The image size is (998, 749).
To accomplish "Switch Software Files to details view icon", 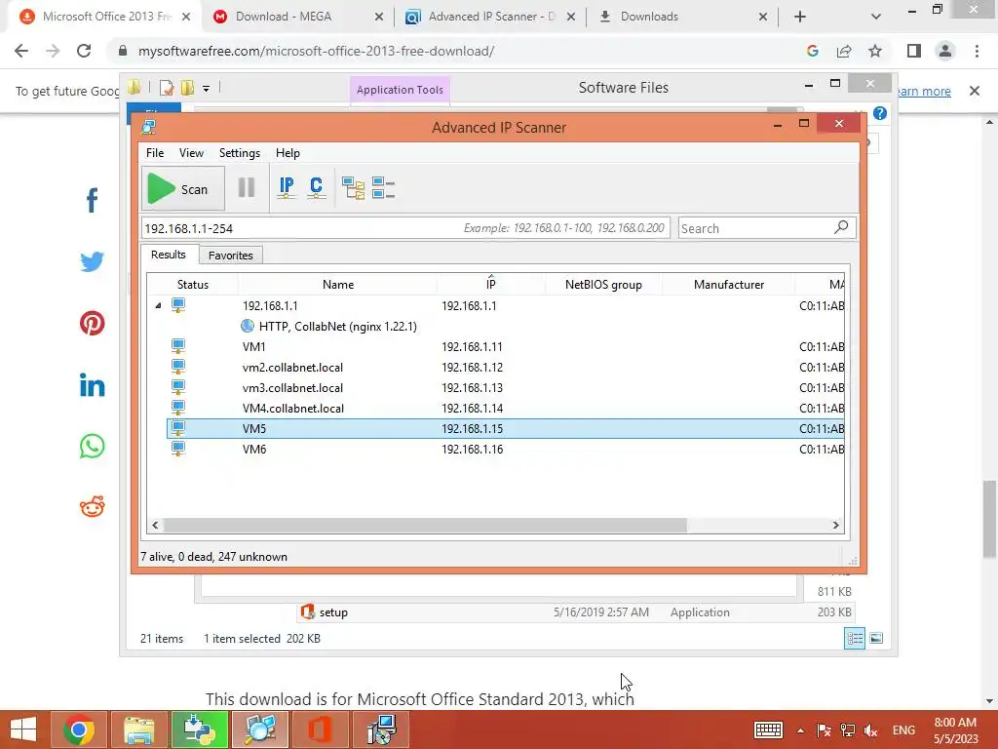I will point(854,638).
